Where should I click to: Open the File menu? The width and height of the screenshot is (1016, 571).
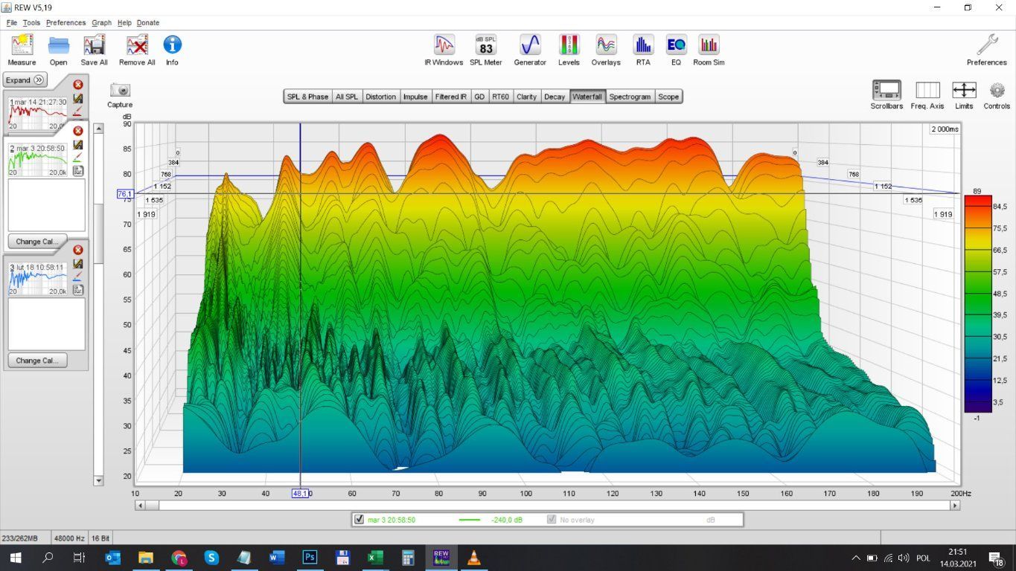(11, 22)
